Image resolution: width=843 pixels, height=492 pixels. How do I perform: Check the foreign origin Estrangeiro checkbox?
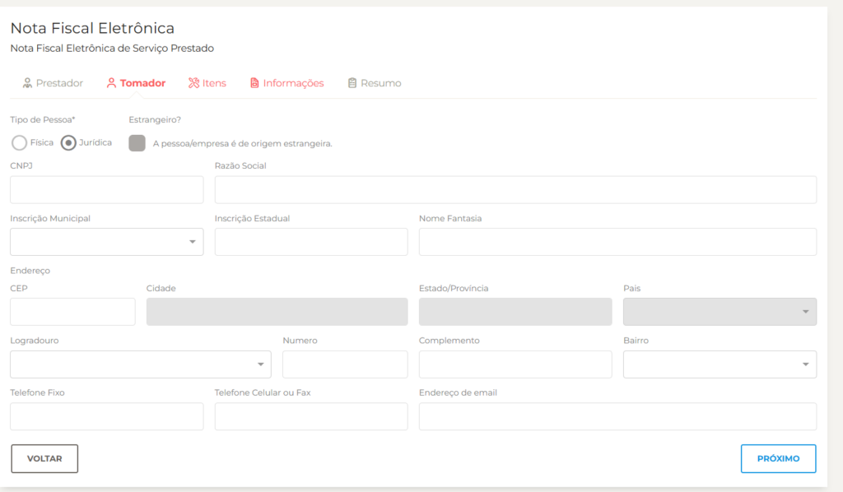pos(137,143)
